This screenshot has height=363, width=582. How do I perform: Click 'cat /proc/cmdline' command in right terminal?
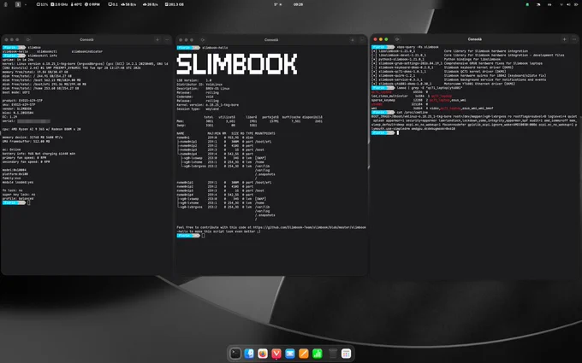point(413,112)
